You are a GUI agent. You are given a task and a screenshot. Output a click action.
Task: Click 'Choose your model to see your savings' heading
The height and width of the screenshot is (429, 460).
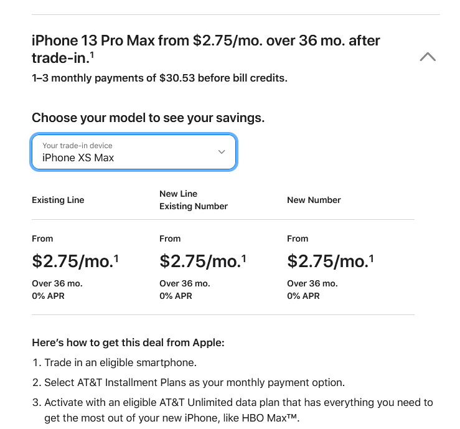[148, 118]
